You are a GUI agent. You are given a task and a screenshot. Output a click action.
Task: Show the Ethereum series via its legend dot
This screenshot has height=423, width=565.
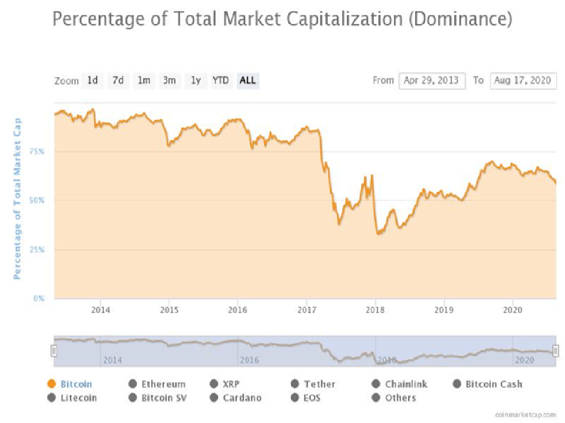click(132, 384)
